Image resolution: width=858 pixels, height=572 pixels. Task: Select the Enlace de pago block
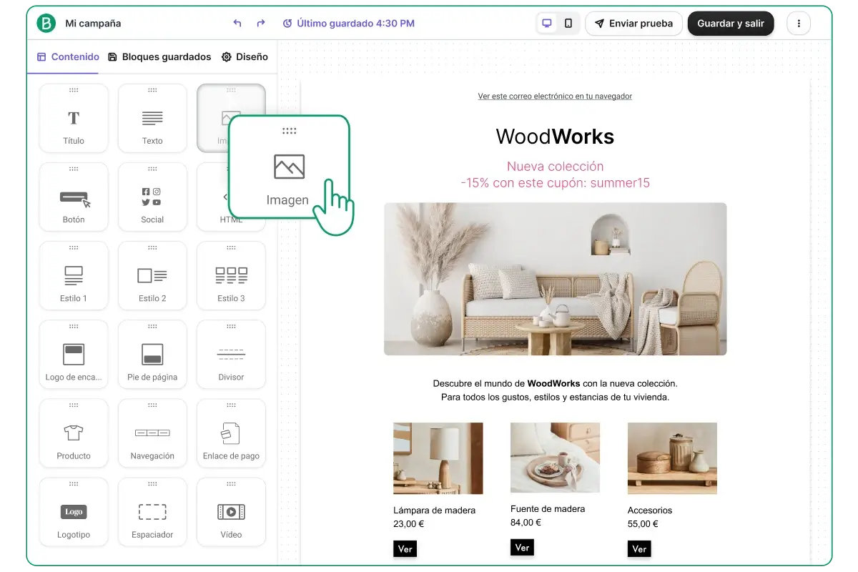point(231,433)
